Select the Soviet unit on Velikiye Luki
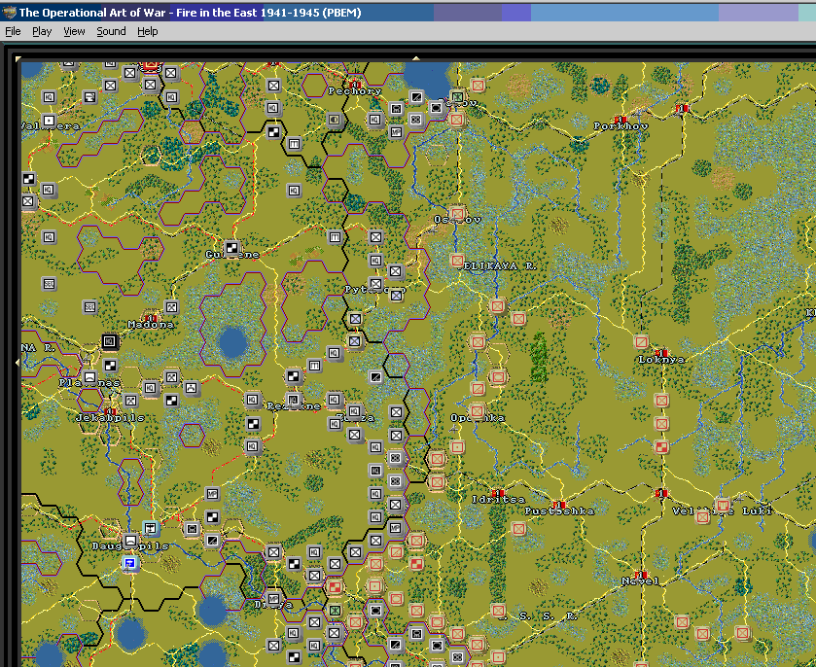Viewport: 816px width, 668px height. click(x=723, y=505)
